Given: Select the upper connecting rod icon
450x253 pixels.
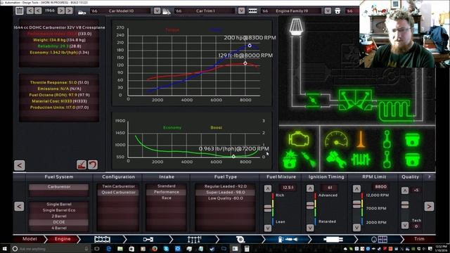Looking at the screenshot, I should click(387, 139).
